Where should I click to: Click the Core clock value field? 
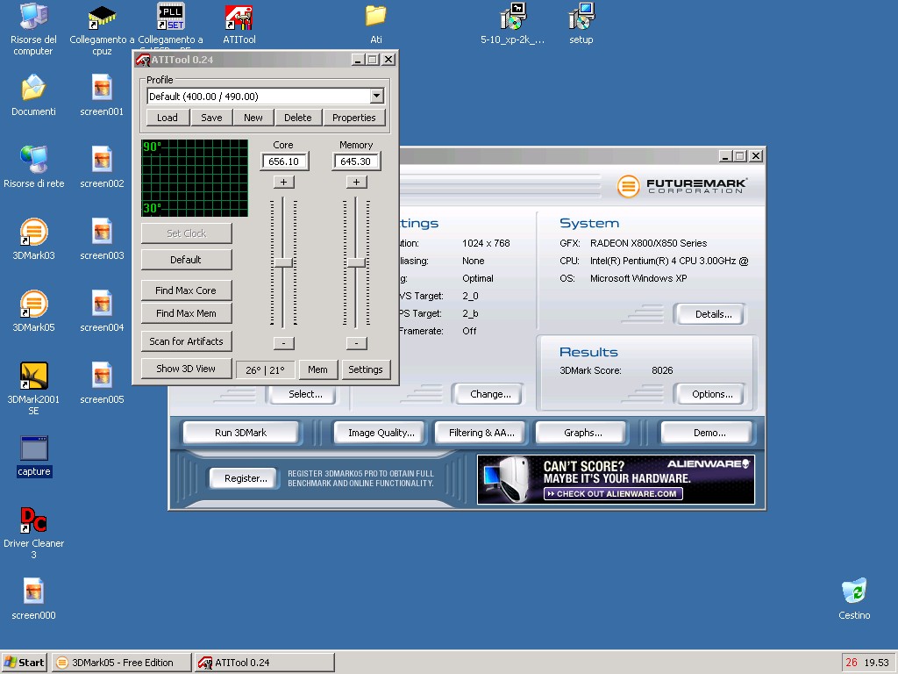[284, 161]
